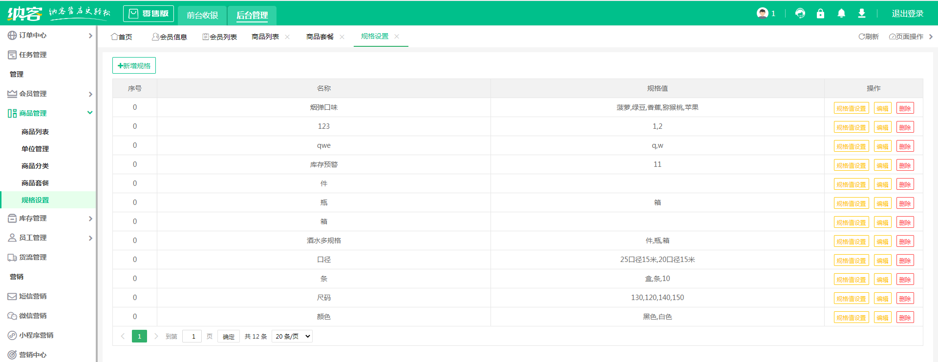Collapse the 商品管理 menu chevron
Viewport: 938px width, 362px height.
coord(90,113)
